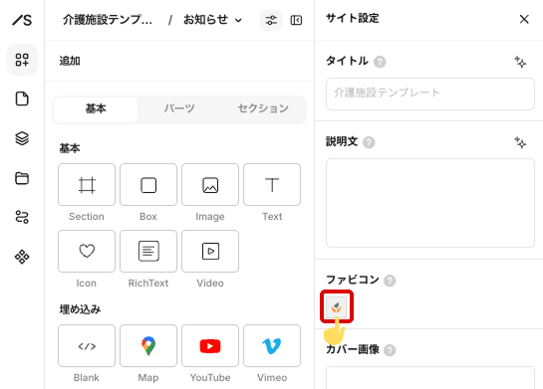The width and height of the screenshot is (543, 389).
Task: Click the 追加 panel heading
Action: [70, 61]
